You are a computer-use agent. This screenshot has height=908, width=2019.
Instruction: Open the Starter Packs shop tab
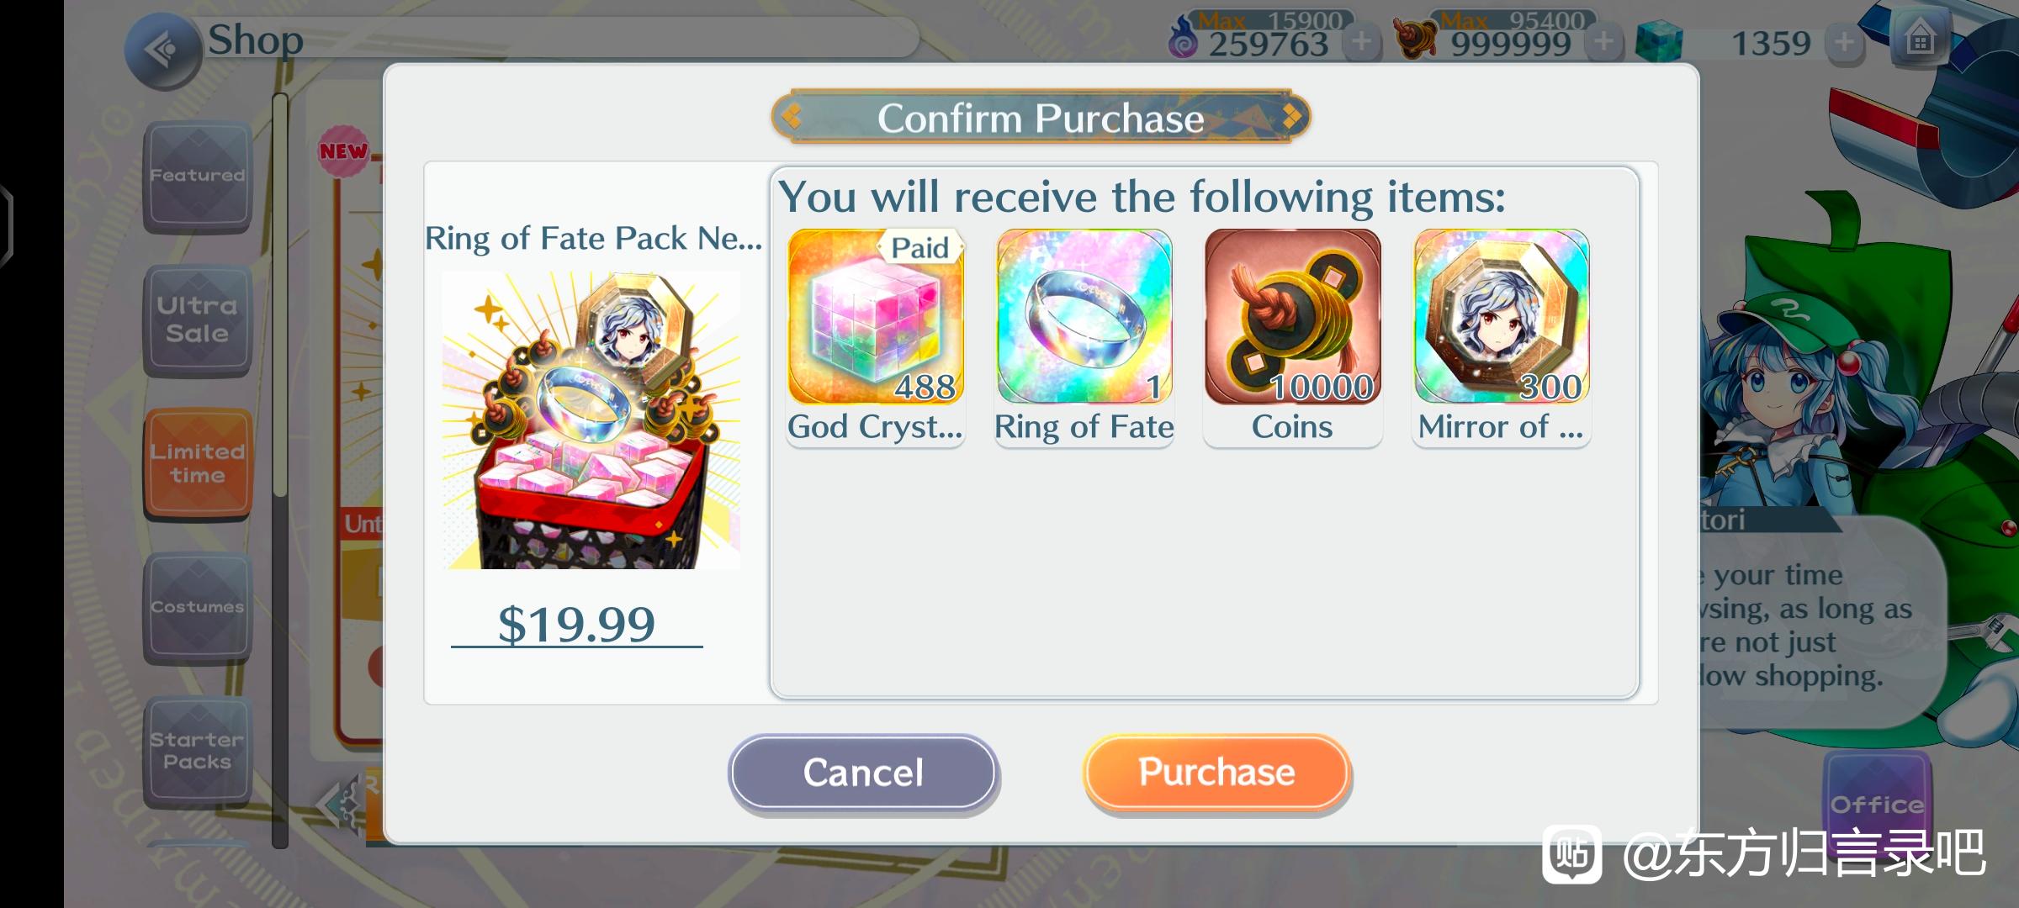(x=198, y=751)
